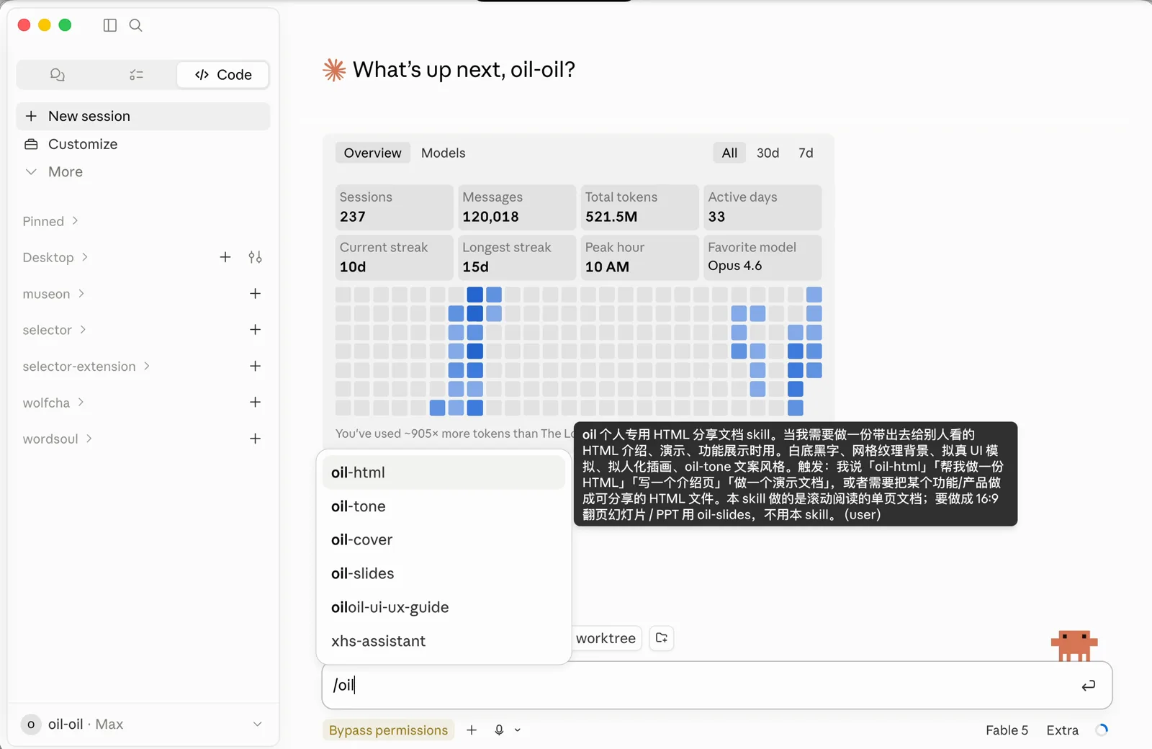Add session to wolfcha project
Screen dimensions: 1152x749
coord(255,403)
